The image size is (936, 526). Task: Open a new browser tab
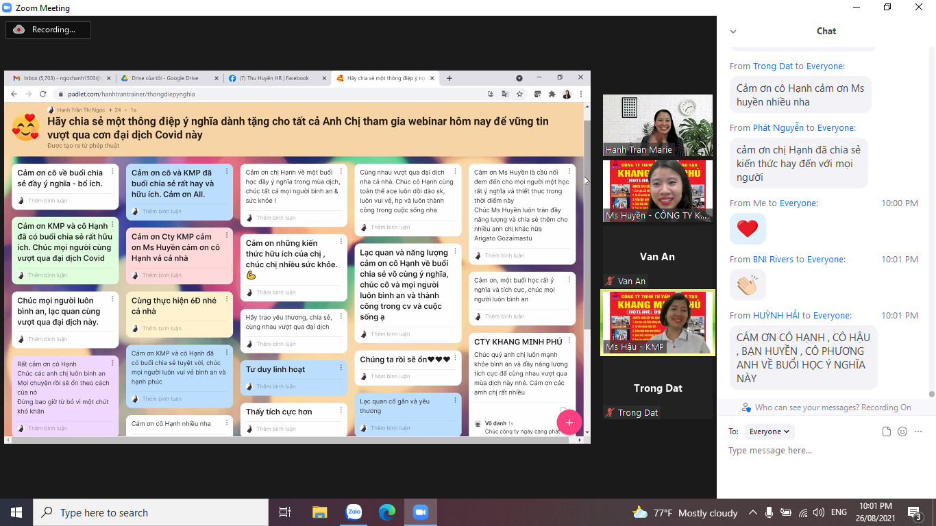pos(449,78)
